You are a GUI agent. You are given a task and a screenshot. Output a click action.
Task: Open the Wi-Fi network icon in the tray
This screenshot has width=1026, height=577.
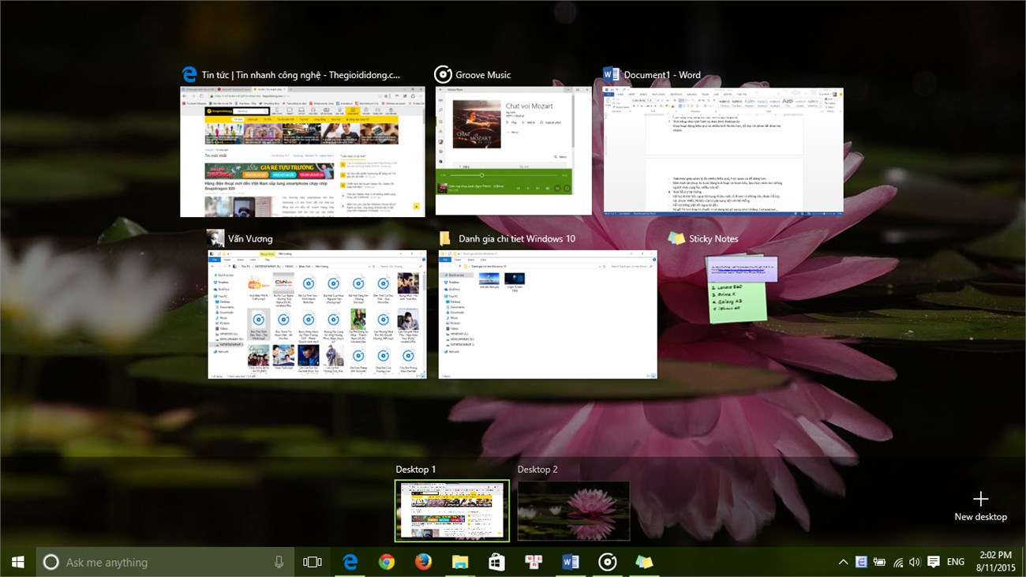coord(897,562)
